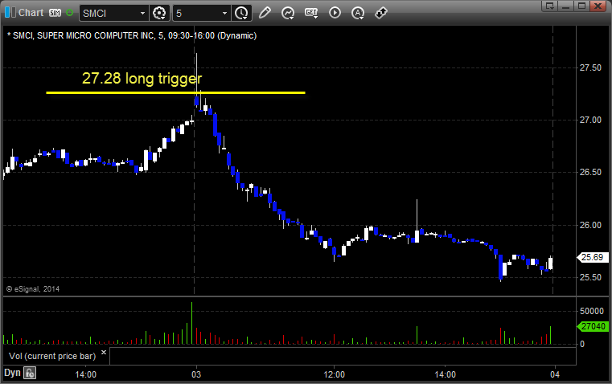Maximize the chart window
Screen dimensions: 612x384
581,6
